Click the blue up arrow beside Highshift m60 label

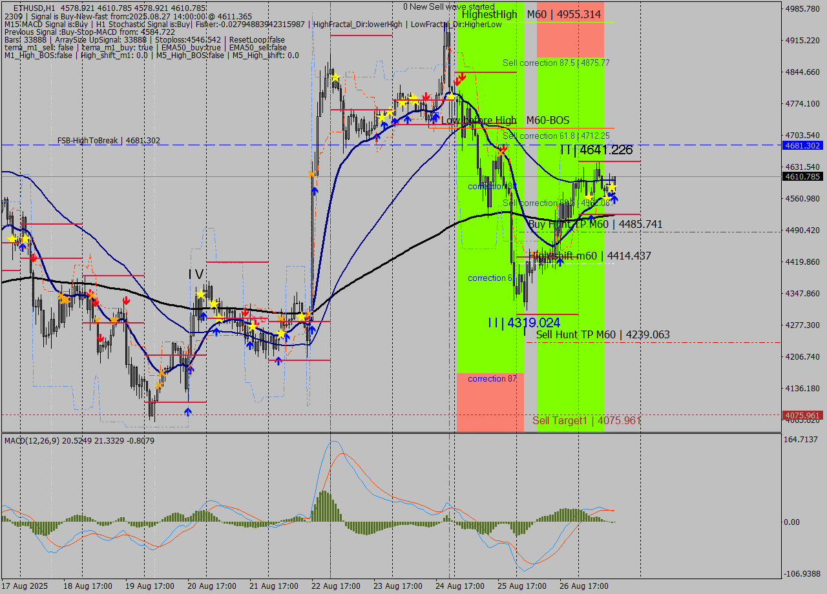[x=560, y=261]
